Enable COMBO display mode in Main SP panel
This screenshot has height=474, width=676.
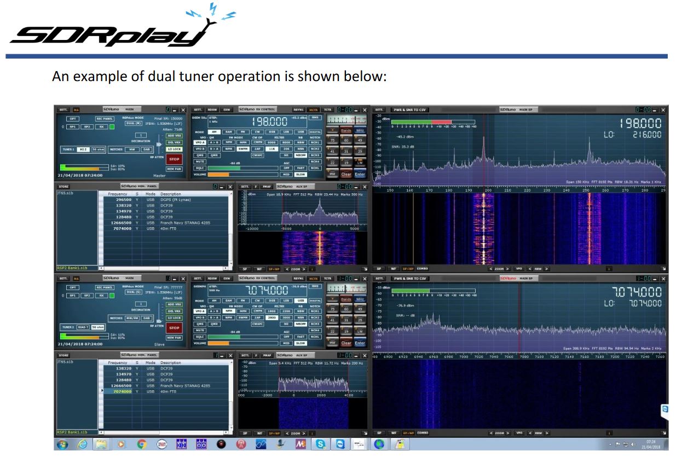tap(422, 268)
